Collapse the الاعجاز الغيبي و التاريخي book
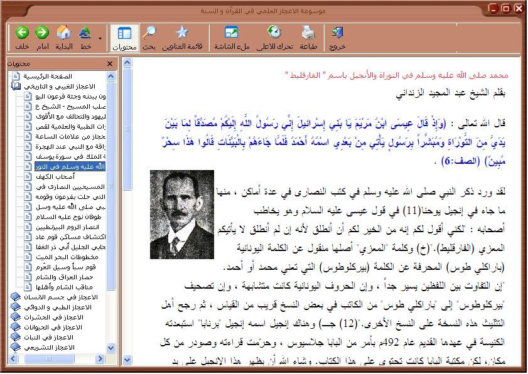The height and width of the screenshot is (374, 528). coord(16,86)
